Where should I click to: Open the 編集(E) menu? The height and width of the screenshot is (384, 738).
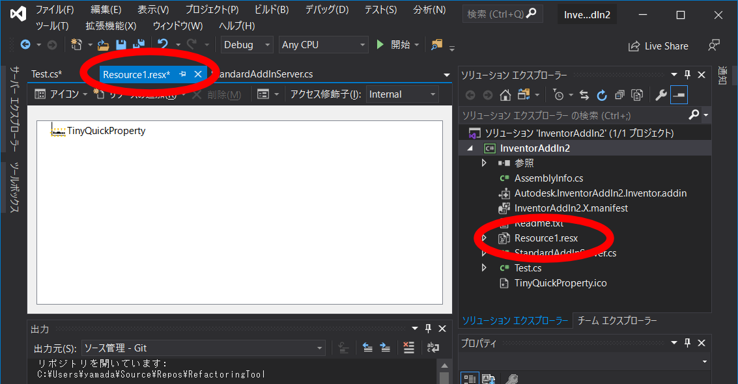tap(106, 9)
